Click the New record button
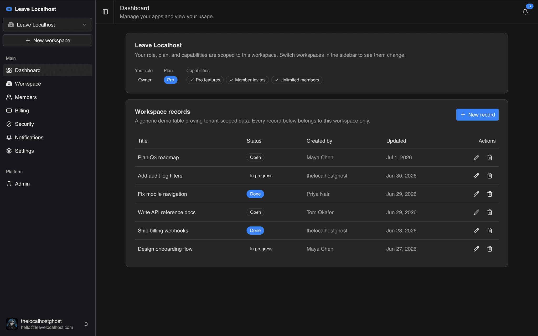 pos(477,115)
